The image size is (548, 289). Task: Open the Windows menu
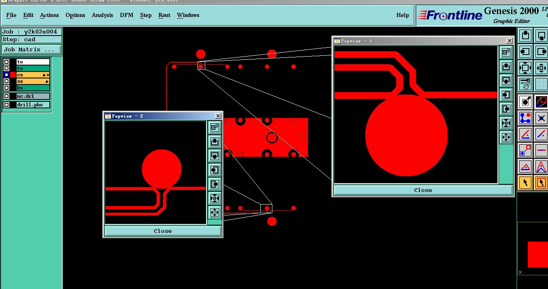tap(188, 15)
